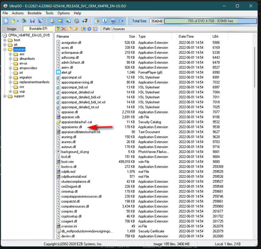Select the sxs folder in tree

[x=22, y=87]
